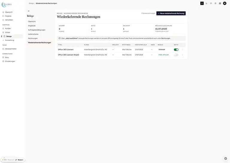Screen dimensions: 230x163
Task: Click the Quoivo logo
Action: point(7,4)
